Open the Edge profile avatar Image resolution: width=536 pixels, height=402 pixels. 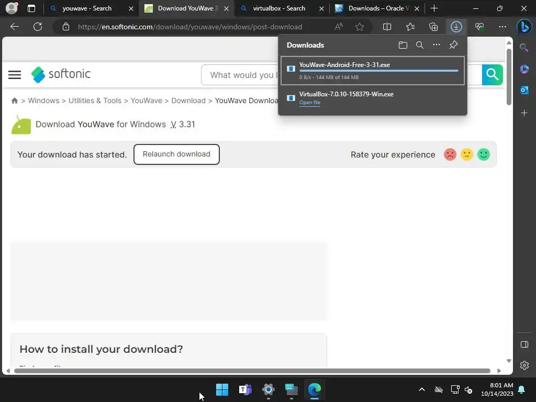pos(12,8)
